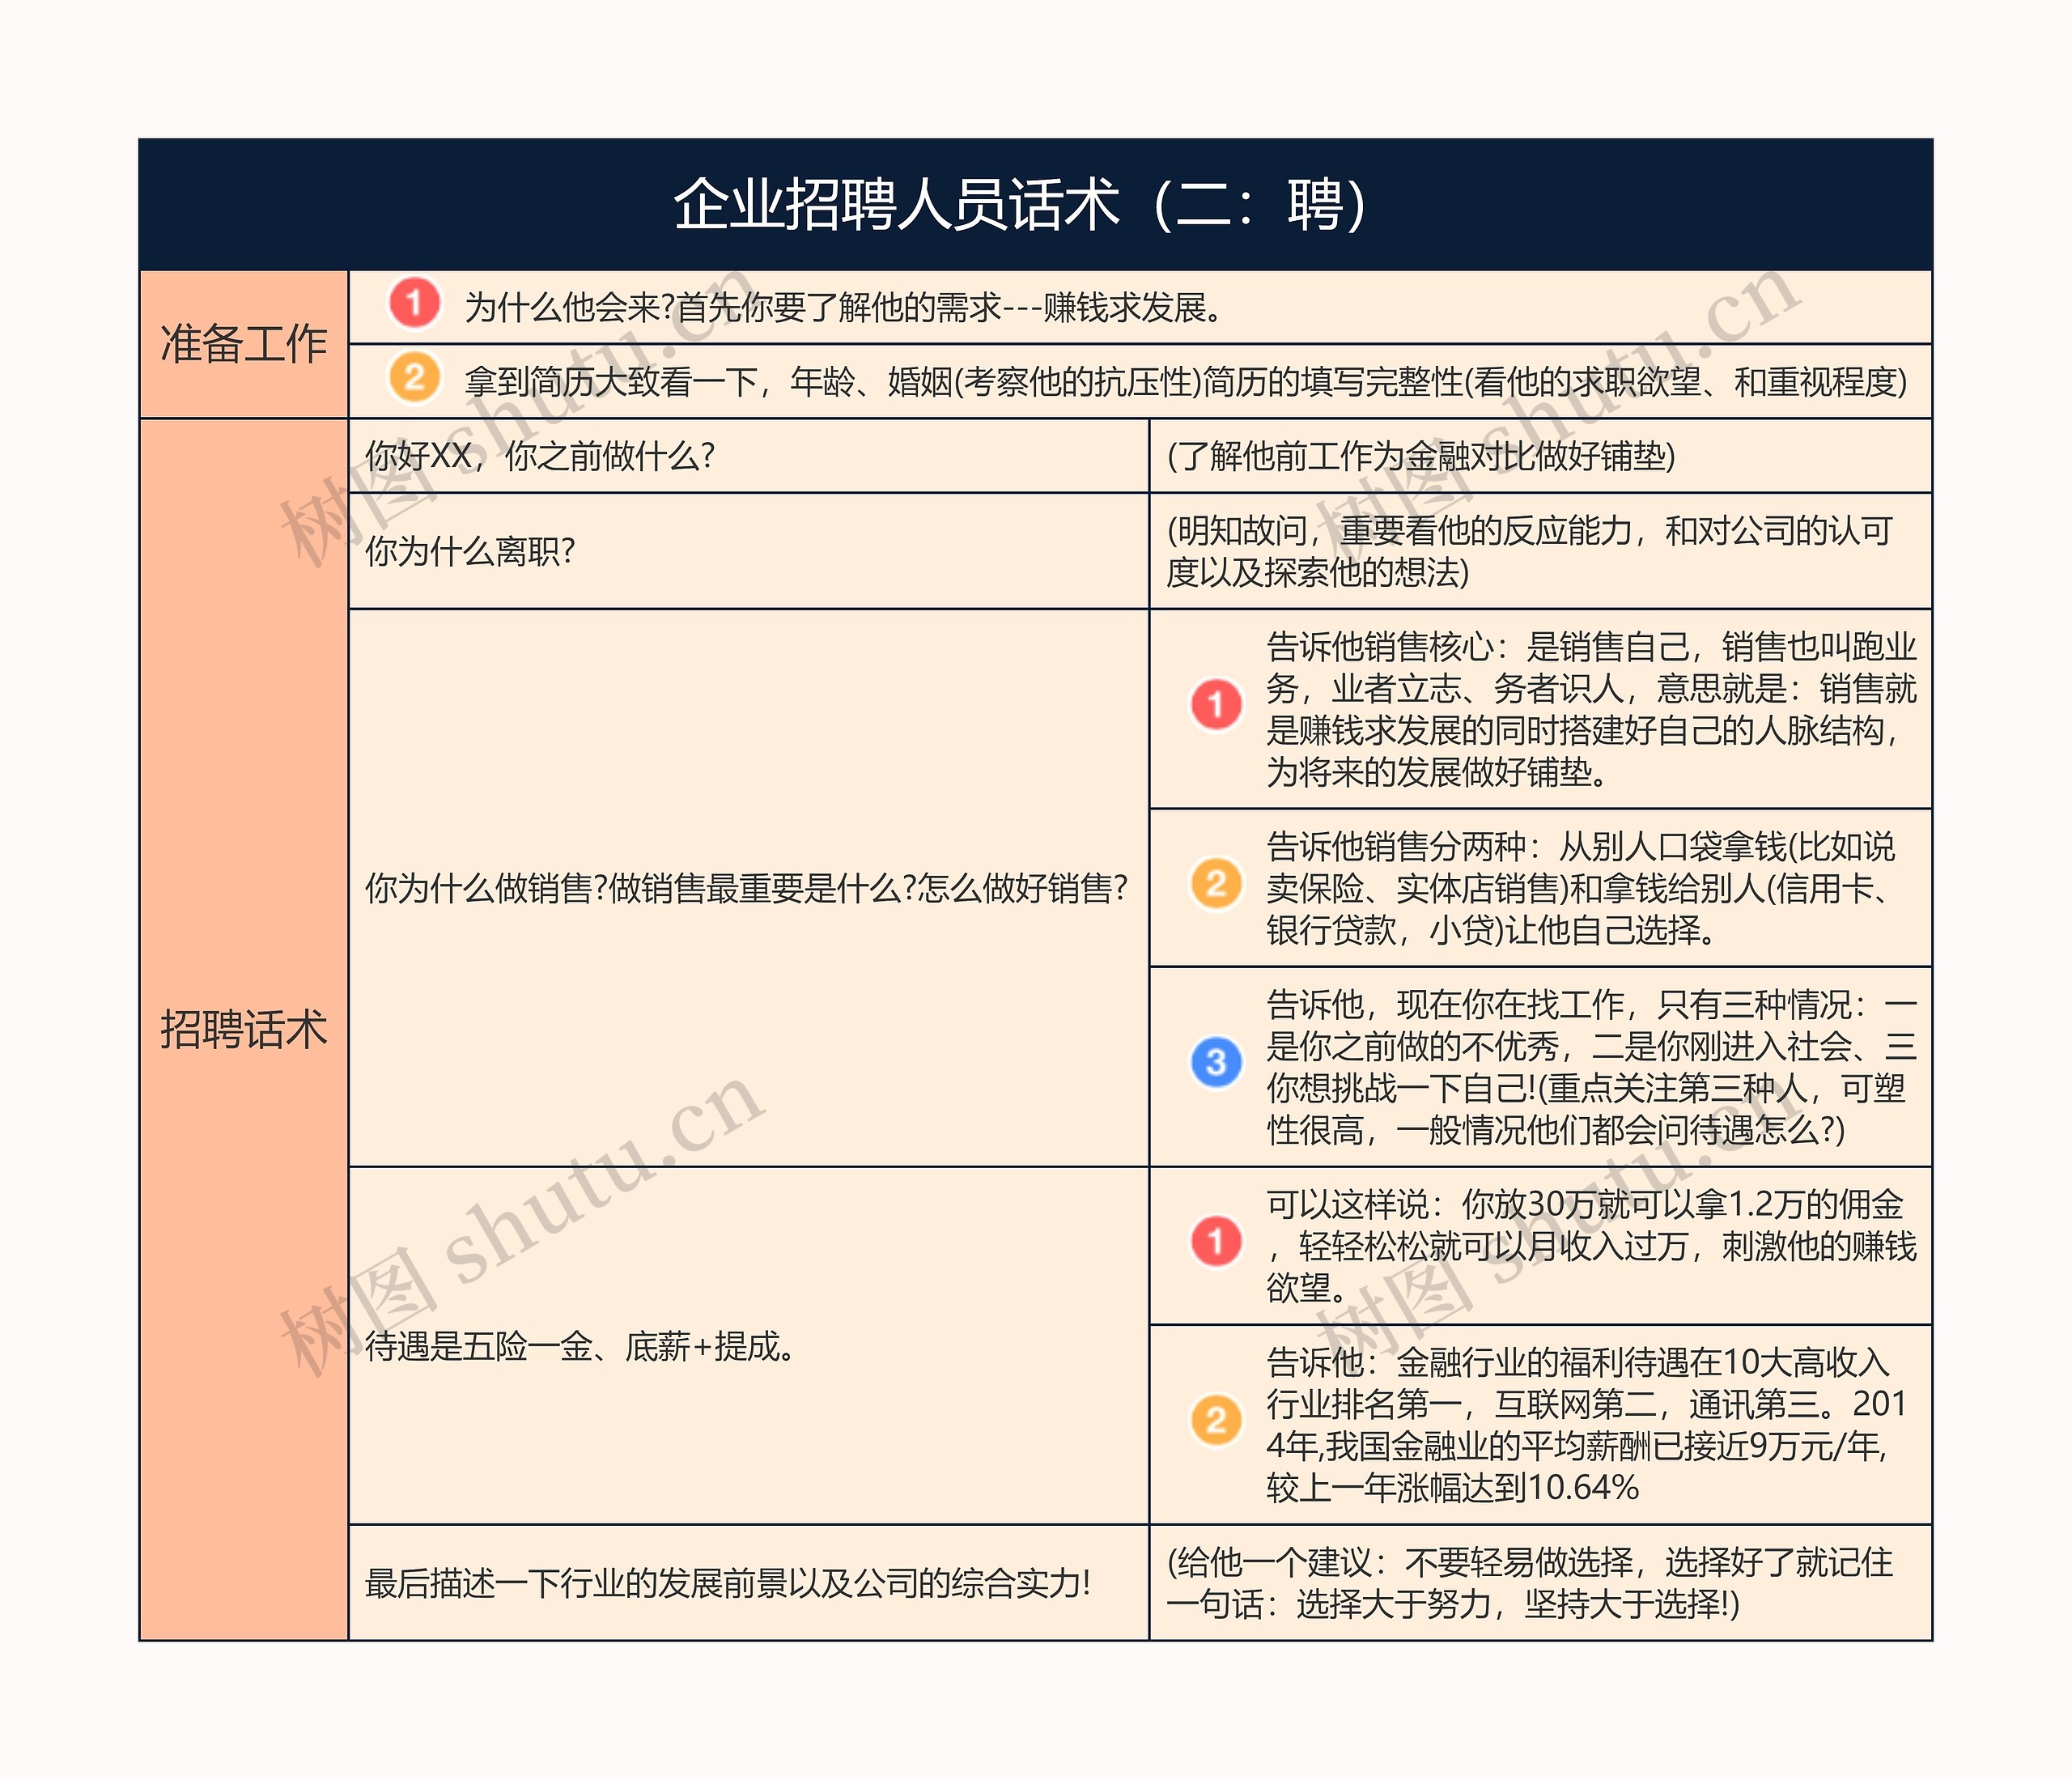The image size is (2072, 1780).
Task: Click the orange 2 icon beside 告诉他销售分两种
Action: tap(1216, 884)
